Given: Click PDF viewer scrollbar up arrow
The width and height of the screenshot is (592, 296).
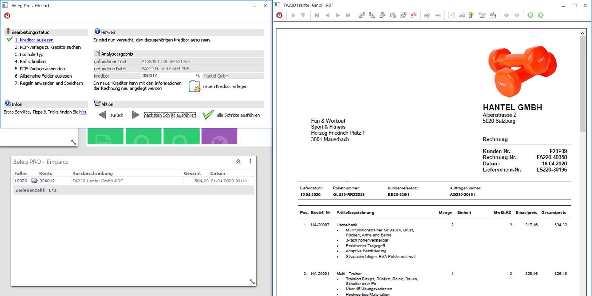Looking at the screenshot, I should tap(583, 33).
